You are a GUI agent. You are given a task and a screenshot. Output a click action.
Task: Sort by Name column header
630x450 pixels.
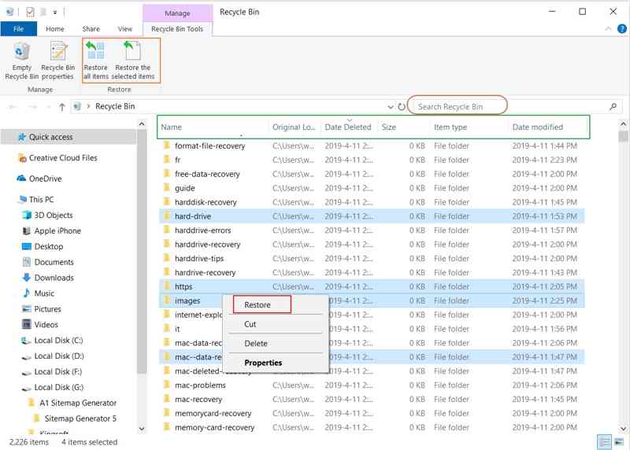[213, 127]
